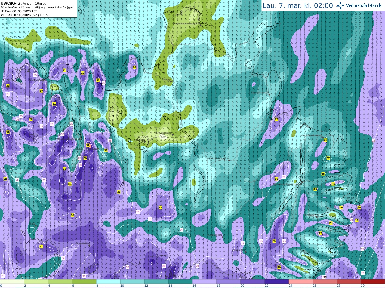Click the Kollaleira station label

(310, 215)
